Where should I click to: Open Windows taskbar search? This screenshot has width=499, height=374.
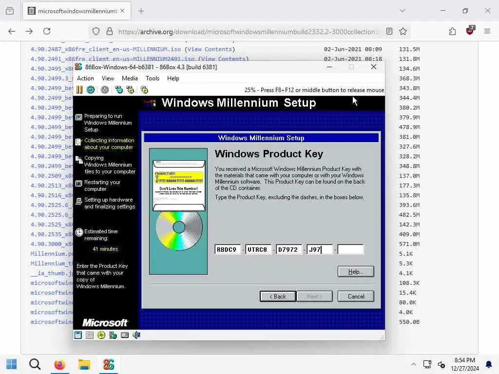tap(35, 364)
